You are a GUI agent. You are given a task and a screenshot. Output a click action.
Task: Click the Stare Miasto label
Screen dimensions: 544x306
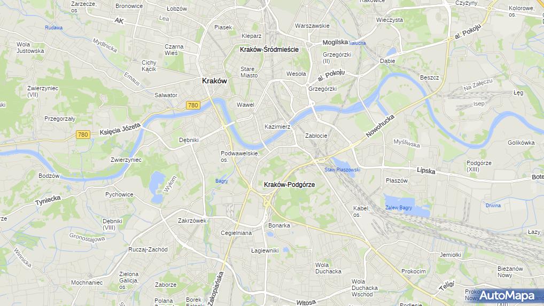[249, 72]
